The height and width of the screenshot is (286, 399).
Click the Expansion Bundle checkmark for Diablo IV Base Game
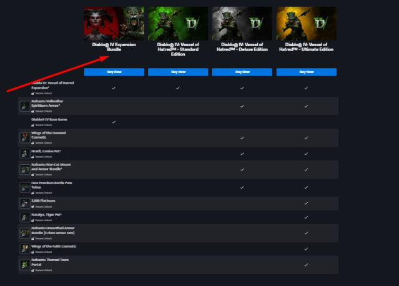click(x=114, y=122)
